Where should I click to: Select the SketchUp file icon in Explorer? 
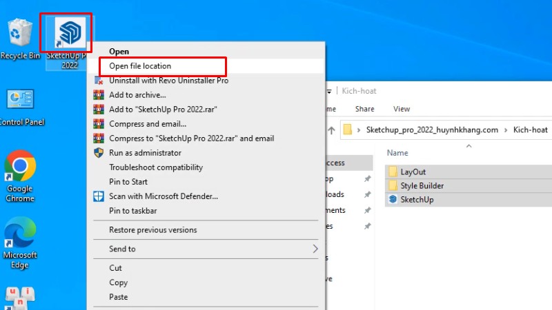coord(393,200)
